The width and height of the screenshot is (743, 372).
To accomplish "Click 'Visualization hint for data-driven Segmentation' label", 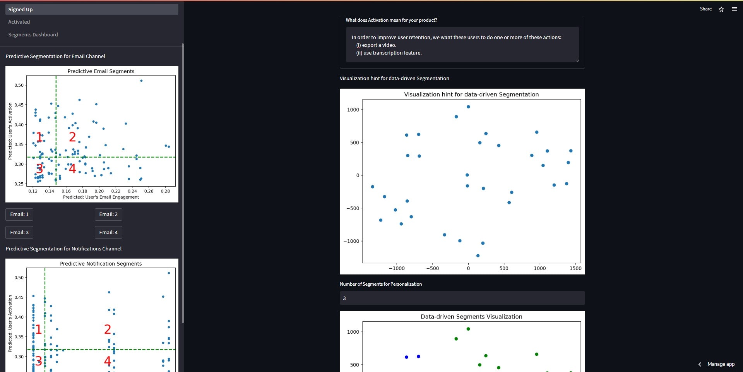I will (394, 79).
